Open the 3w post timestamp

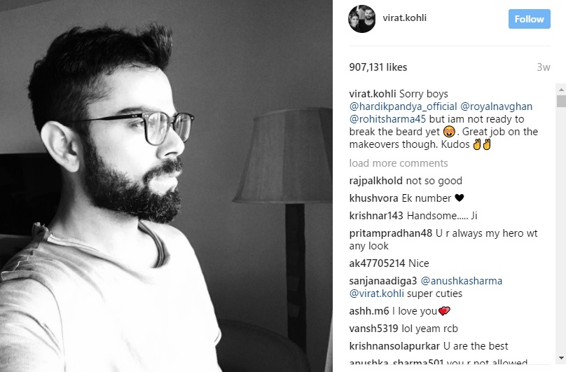point(544,67)
